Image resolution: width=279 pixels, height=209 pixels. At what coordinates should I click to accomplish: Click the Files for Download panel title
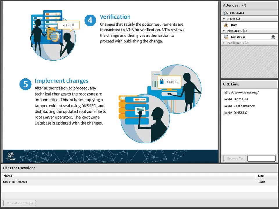(x=19, y=168)
